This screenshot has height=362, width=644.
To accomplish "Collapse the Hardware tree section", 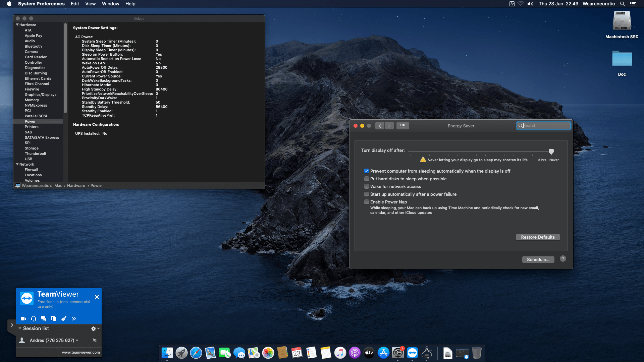I will [17, 25].
